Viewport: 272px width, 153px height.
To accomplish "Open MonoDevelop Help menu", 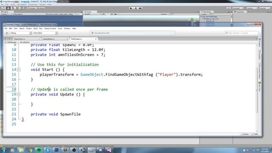I will tap(74, 28).
